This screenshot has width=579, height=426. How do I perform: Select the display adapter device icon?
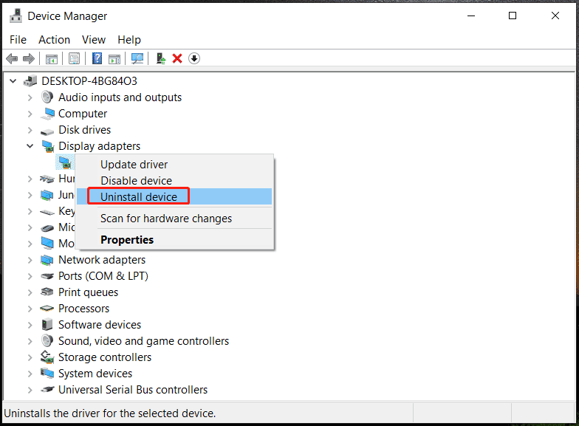(x=65, y=162)
